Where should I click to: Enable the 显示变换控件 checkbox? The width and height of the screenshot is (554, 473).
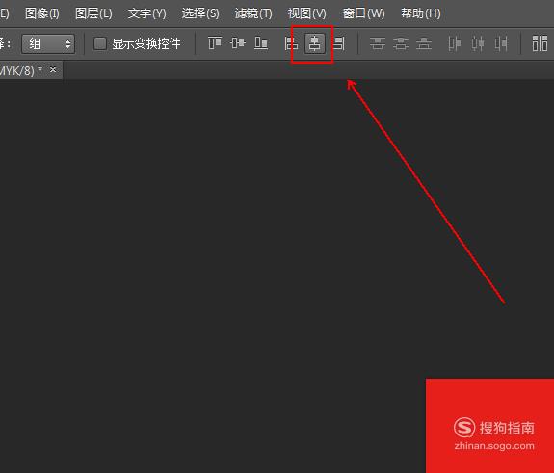[x=100, y=43]
